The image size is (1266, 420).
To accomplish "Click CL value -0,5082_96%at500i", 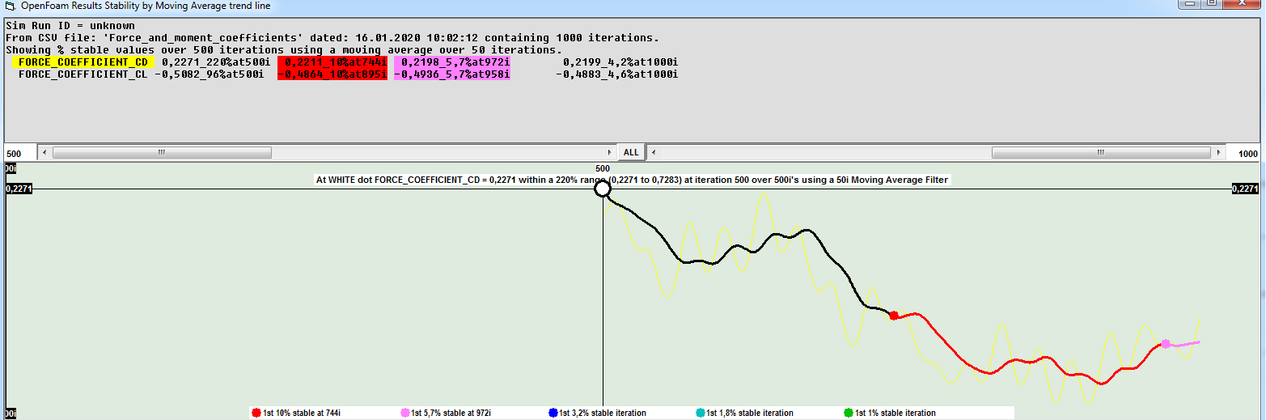I will (x=210, y=74).
